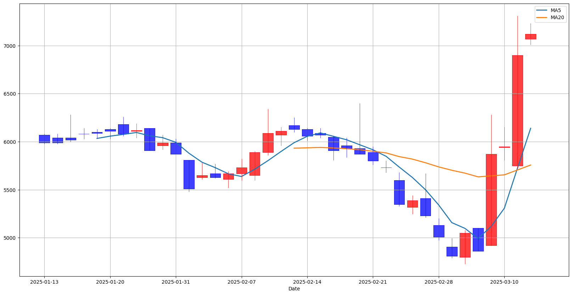
Task: Click the last small red candle above 7000
Action: [531, 36]
